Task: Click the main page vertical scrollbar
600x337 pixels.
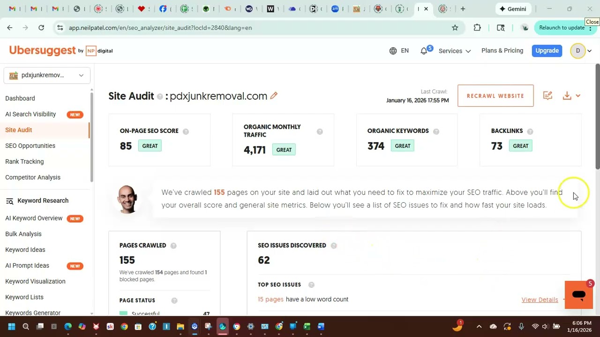Action: pyautogui.click(x=598, y=117)
